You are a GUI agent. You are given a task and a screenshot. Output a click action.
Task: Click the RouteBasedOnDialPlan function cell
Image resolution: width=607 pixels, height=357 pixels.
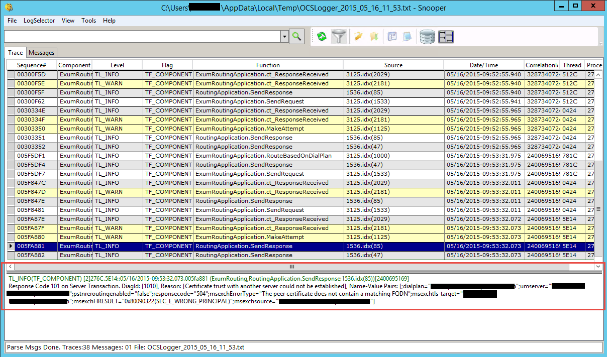point(268,156)
